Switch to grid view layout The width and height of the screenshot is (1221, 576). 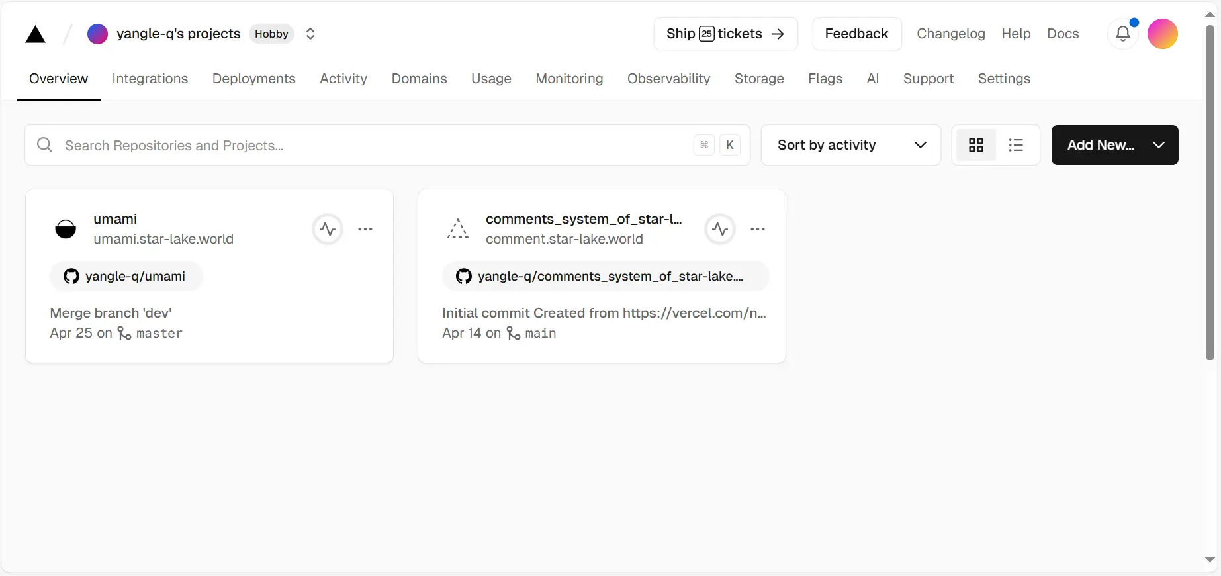click(x=976, y=145)
